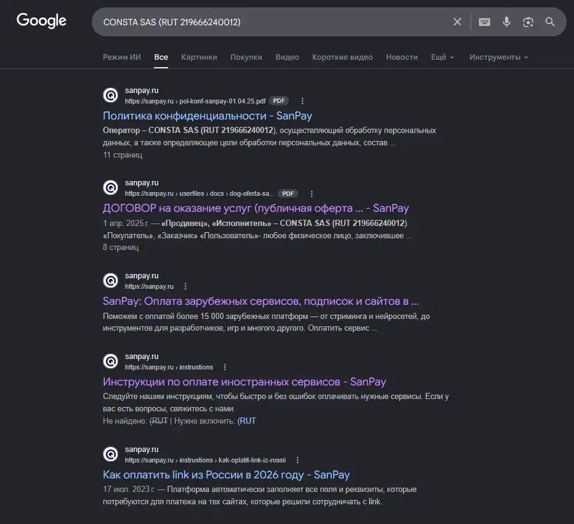
Task: Open the Картинки tab
Action: [x=199, y=57]
